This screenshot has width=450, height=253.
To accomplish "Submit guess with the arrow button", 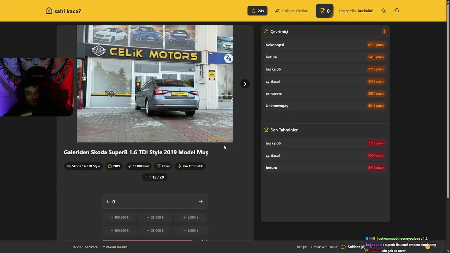I will 201,202.
